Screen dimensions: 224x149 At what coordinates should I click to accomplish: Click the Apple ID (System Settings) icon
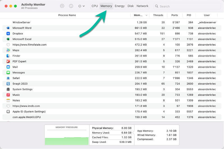coord(8,111)
